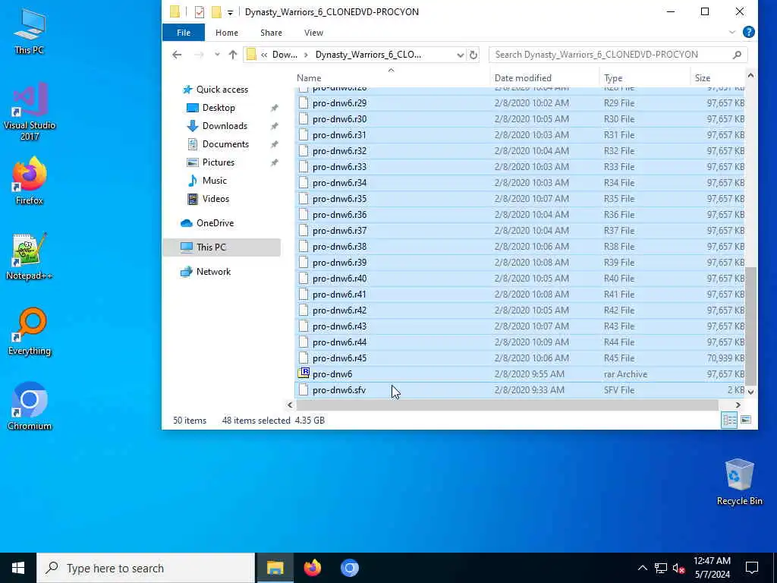This screenshot has height=583, width=777.
Task: Open address bar history dropdown
Action: pyautogui.click(x=461, y=55)
